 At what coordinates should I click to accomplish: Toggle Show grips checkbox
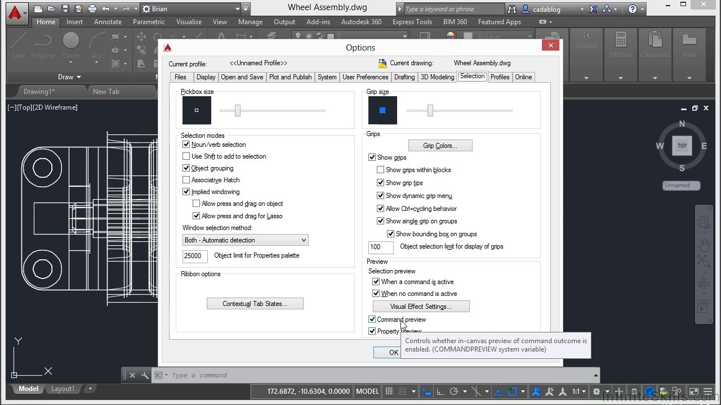click(x=372, y=157)
